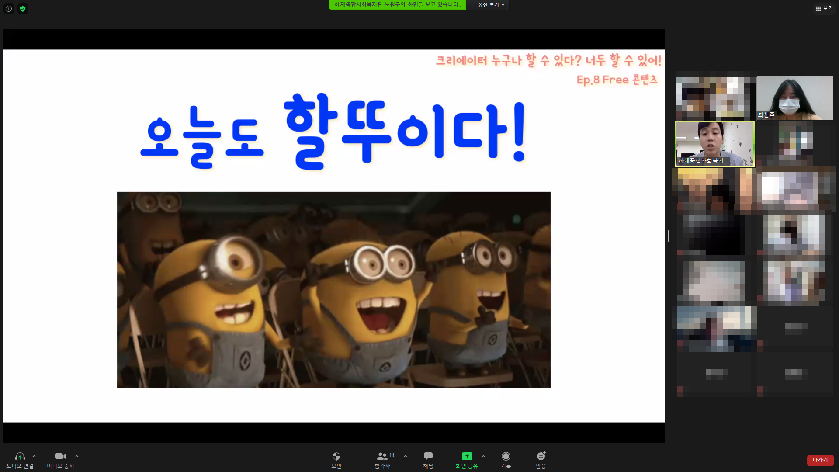Open the 옵션 보기 dropdown

(491, 5)
